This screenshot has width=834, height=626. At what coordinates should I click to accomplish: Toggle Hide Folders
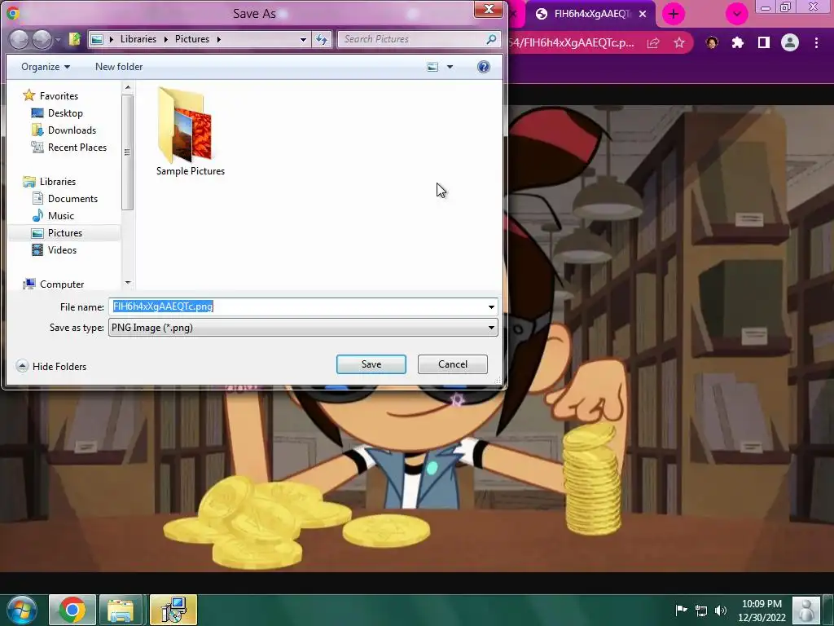(x=51, y=366)
